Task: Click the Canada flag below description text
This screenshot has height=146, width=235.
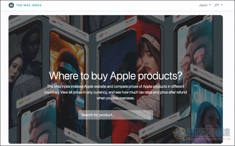Action: pyautogui.click(x=116, y=101)
